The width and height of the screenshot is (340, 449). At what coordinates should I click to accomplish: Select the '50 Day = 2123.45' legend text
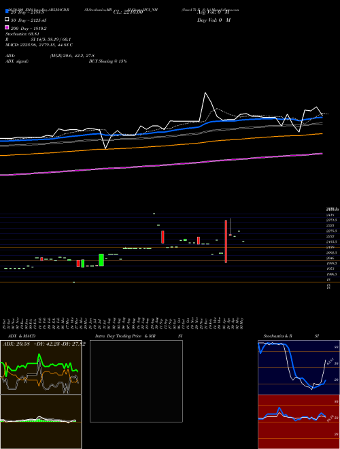tap(29, 20)
